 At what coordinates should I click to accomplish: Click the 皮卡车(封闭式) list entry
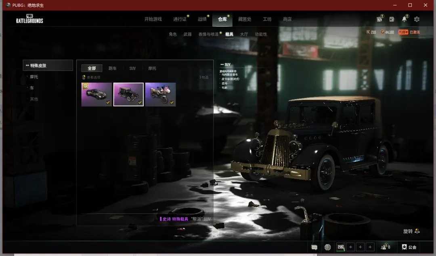coord(230,79)
